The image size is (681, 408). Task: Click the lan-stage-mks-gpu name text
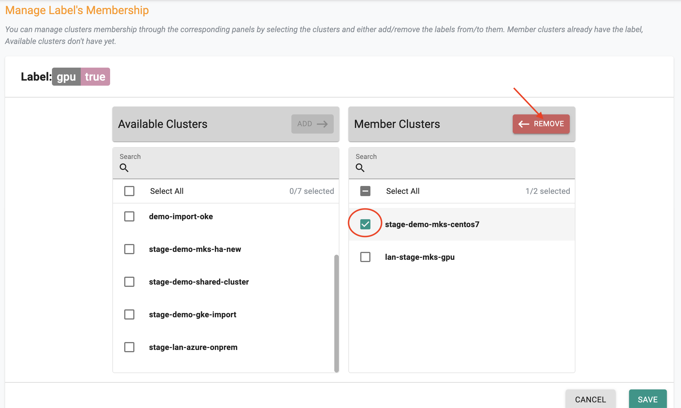[x=420, y=257]
